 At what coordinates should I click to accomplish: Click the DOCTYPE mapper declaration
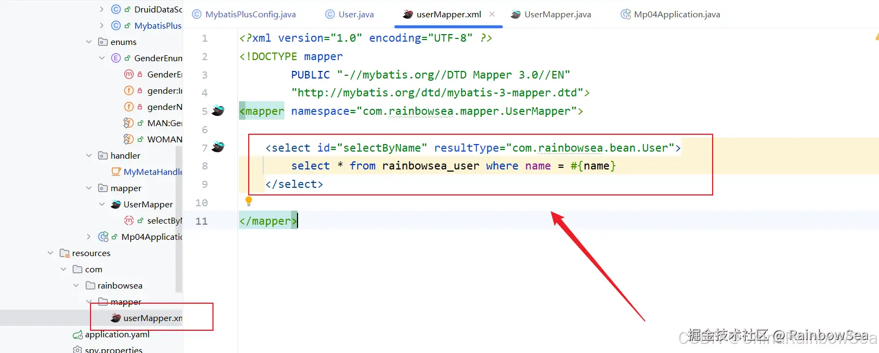click(291, 56)
